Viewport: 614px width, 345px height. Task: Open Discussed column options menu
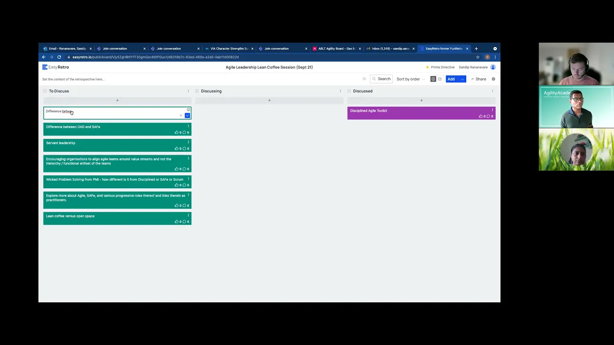(492, 91)
